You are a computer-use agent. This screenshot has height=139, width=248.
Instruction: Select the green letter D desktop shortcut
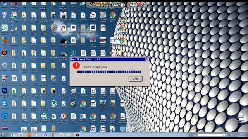coord(44,117)
